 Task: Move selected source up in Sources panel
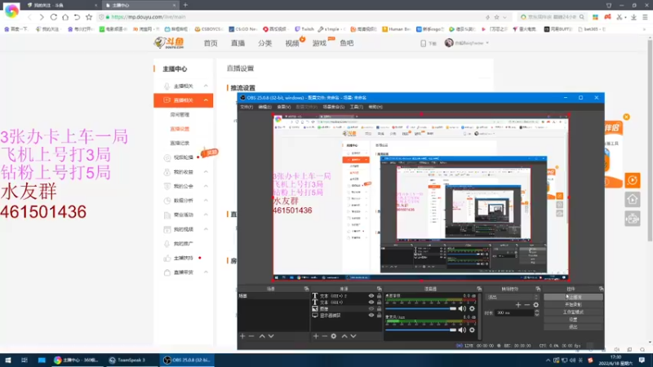tap(344, 336)
